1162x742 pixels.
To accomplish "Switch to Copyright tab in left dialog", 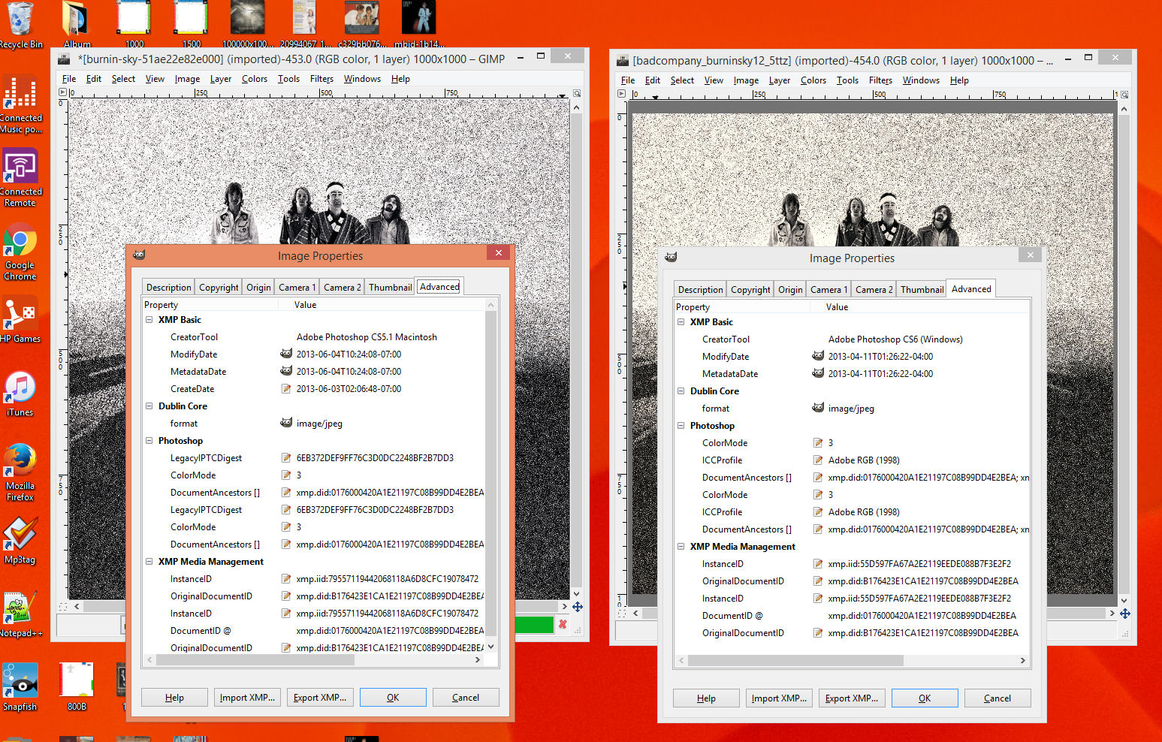I will pyautogui.click(x=219, y=288).
